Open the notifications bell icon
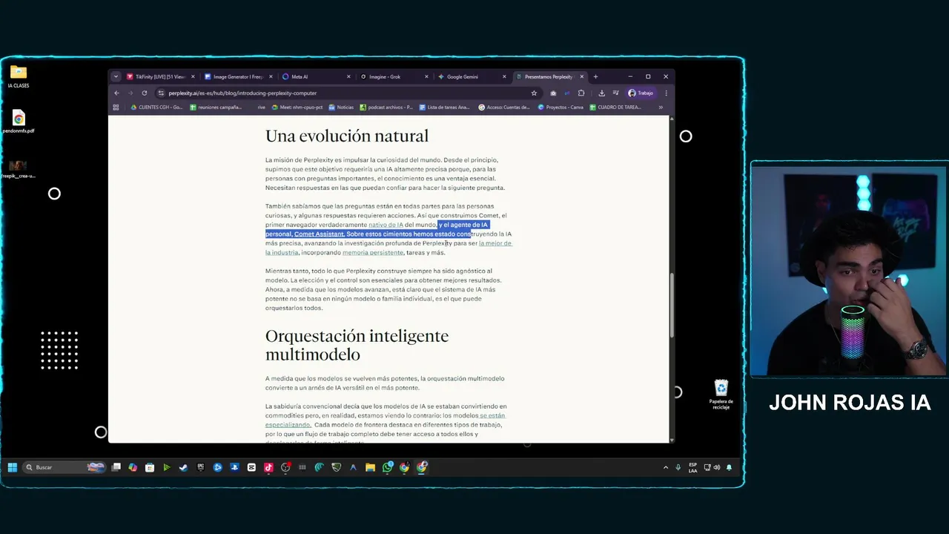Viewport: 949px width, 534px height. tap(729, 467)
